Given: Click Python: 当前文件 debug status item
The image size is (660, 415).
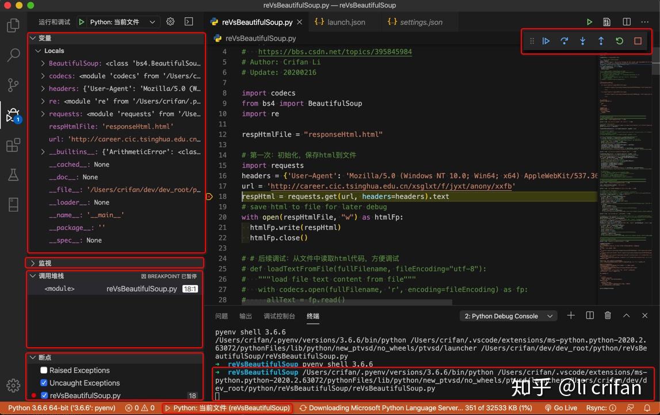Looking at the screenshot, I should (x=227, y=408).
